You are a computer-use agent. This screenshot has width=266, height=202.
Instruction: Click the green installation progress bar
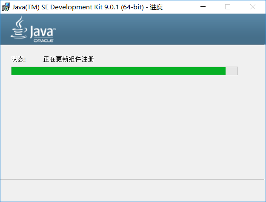point(124,71)
